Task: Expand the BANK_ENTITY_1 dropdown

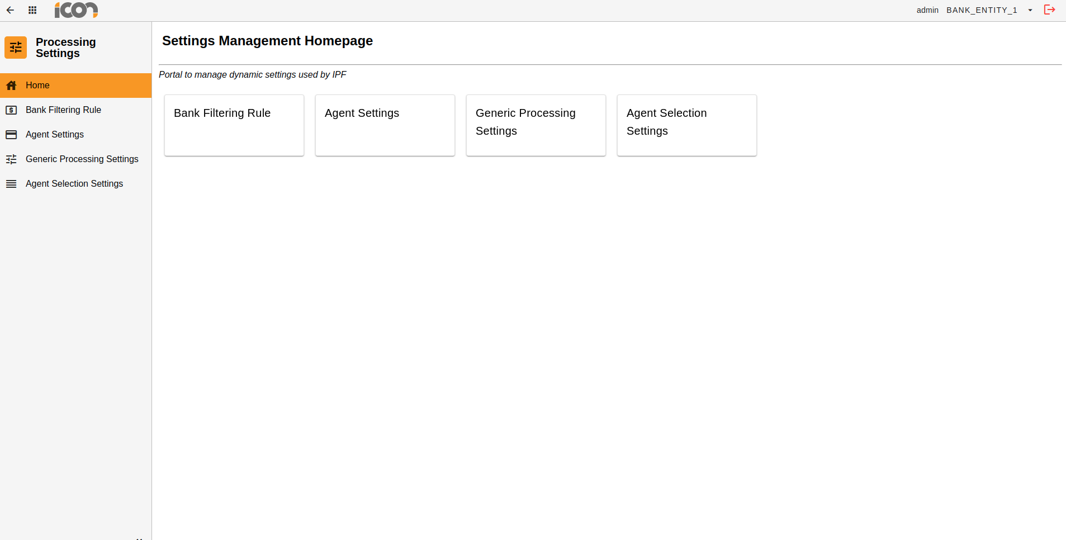Action: coord(1031,10)
